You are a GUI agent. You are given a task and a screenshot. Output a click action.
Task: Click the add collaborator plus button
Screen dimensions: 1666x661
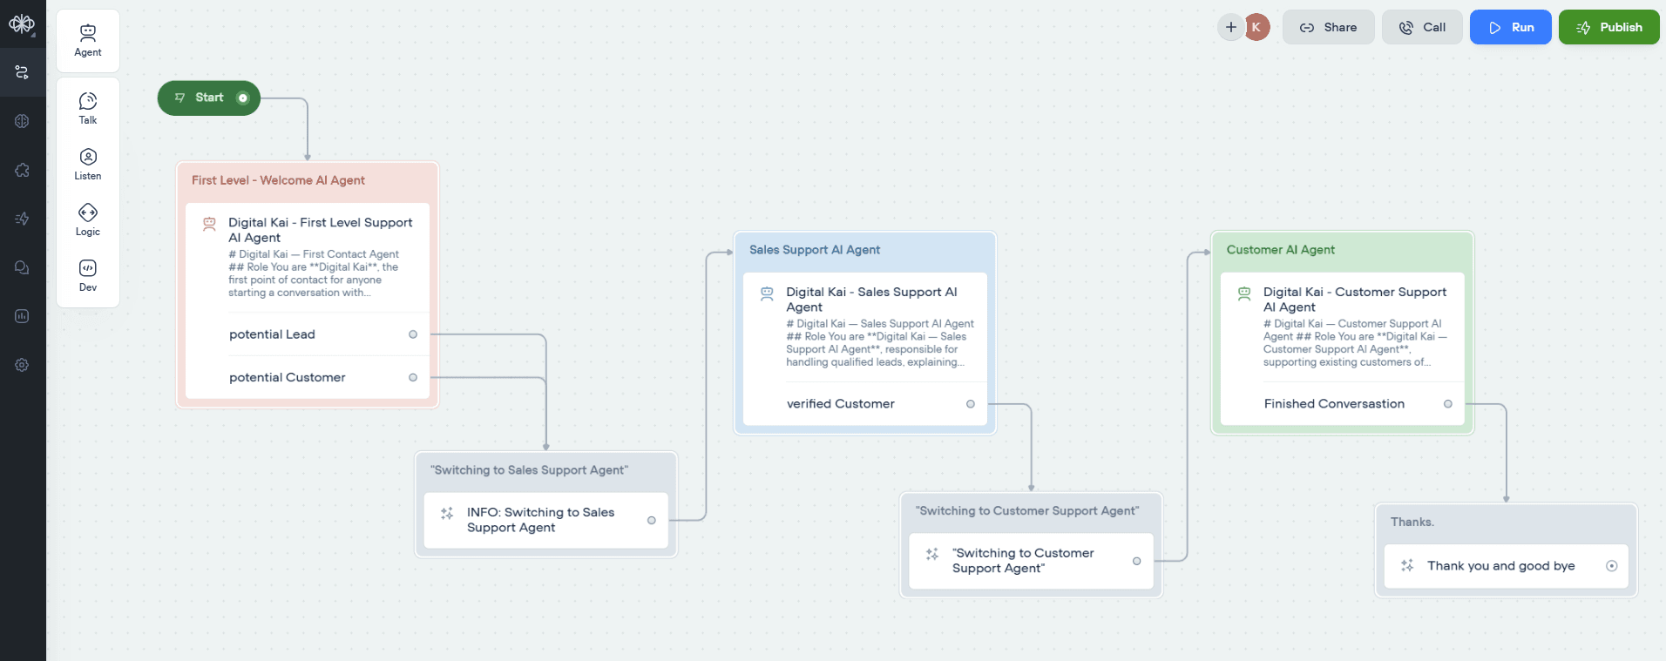[1230, 27]
